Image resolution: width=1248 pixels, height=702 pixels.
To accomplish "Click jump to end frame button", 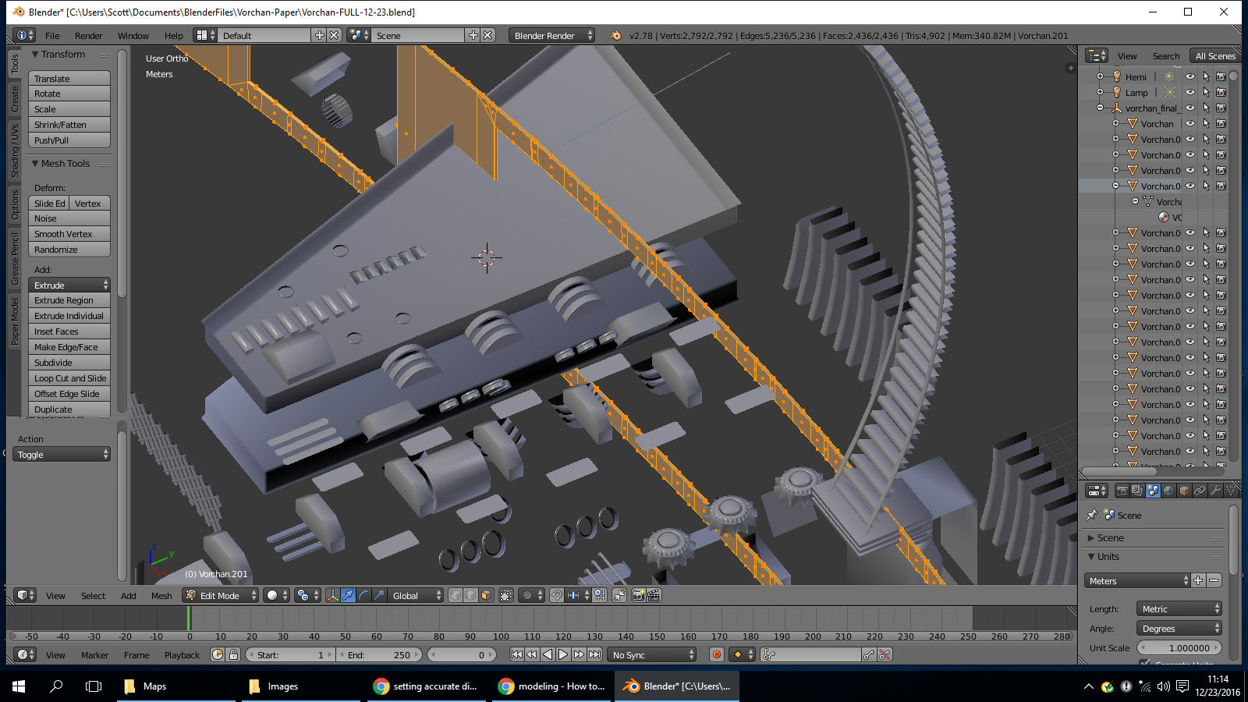I will [x=595, y=654].
